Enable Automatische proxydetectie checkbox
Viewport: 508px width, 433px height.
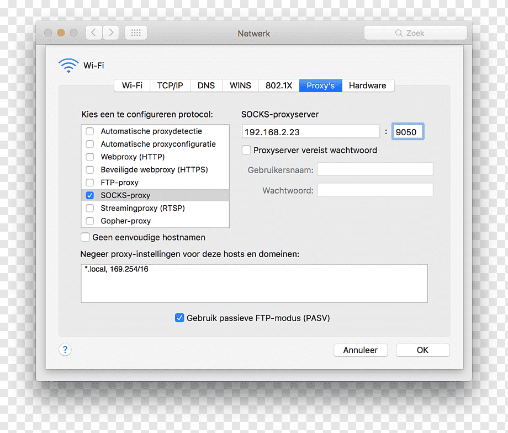click(90, 131)
